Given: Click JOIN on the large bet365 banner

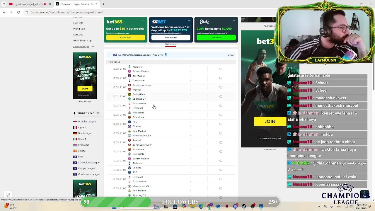Looking at the screenshot, I should 270,121.
